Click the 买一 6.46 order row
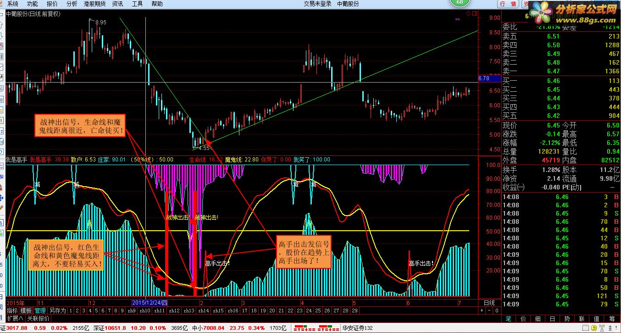This screenshot has width=621, height=333. coord(560,81)
